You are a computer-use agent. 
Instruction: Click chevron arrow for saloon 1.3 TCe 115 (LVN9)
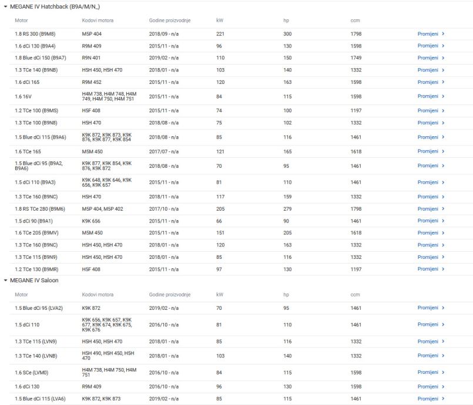[443, 342]
